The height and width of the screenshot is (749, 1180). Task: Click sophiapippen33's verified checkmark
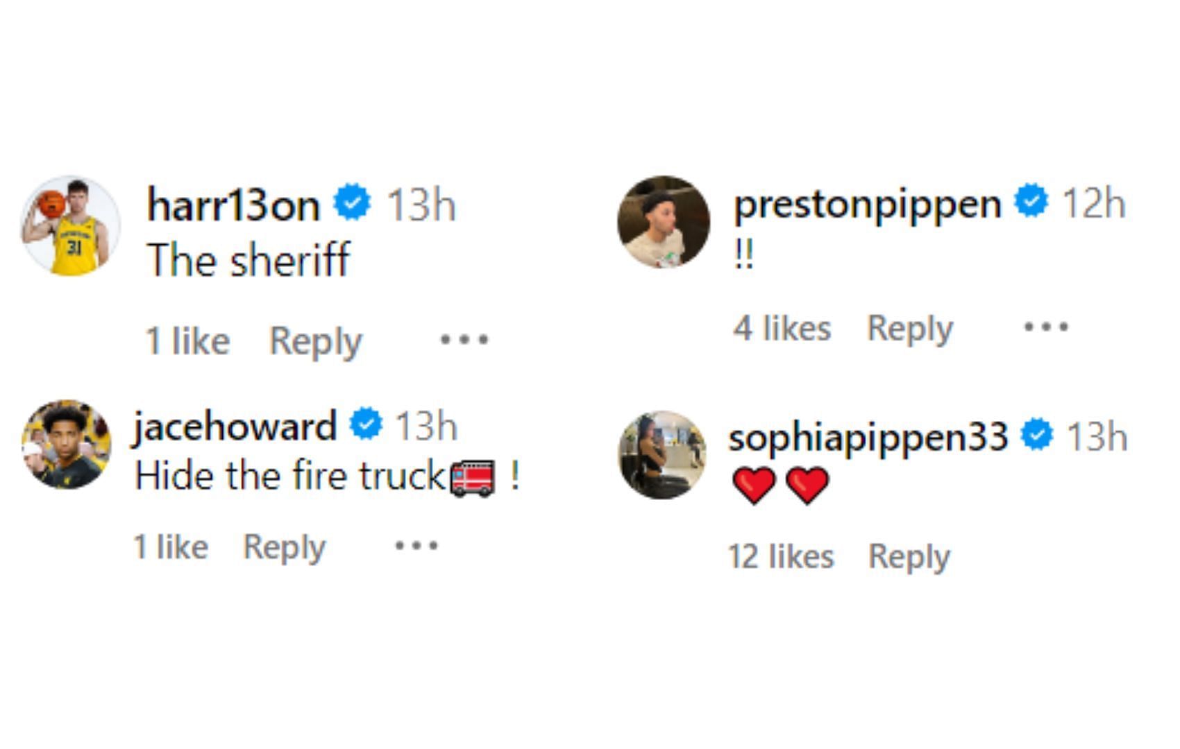coord(1037,436)
